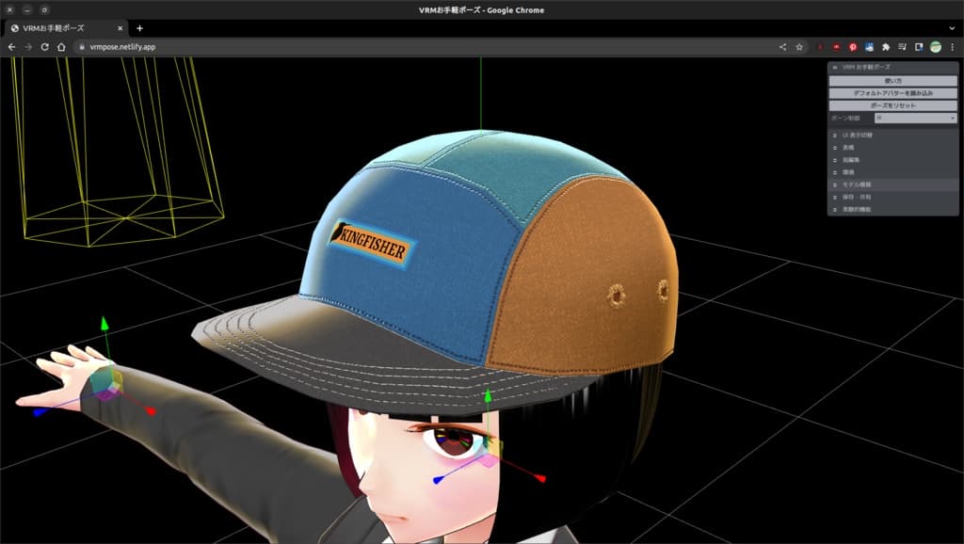The height and width of the screenshot is (544, 964).
Task: Expand the 指編集 folder
Action: [x=892, y=160]
